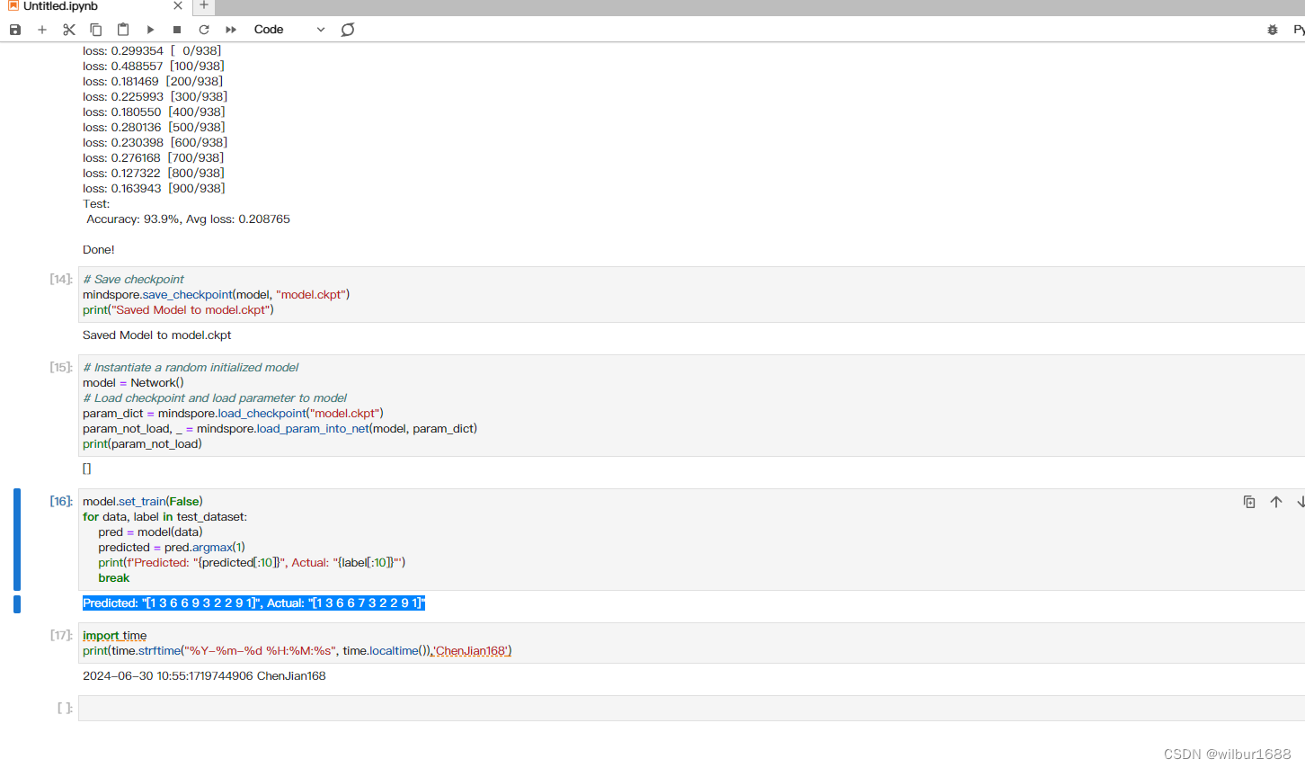Image resolution: width=1305 pixels, height=768 pixels.
Task: Click the 'loss: 0.280136 [500/938]' line
Action: (x=154, y=128)
